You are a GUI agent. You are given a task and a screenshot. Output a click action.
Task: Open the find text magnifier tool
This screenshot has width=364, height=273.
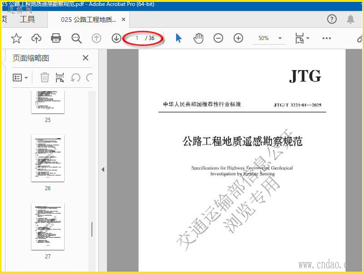[76, 38]
